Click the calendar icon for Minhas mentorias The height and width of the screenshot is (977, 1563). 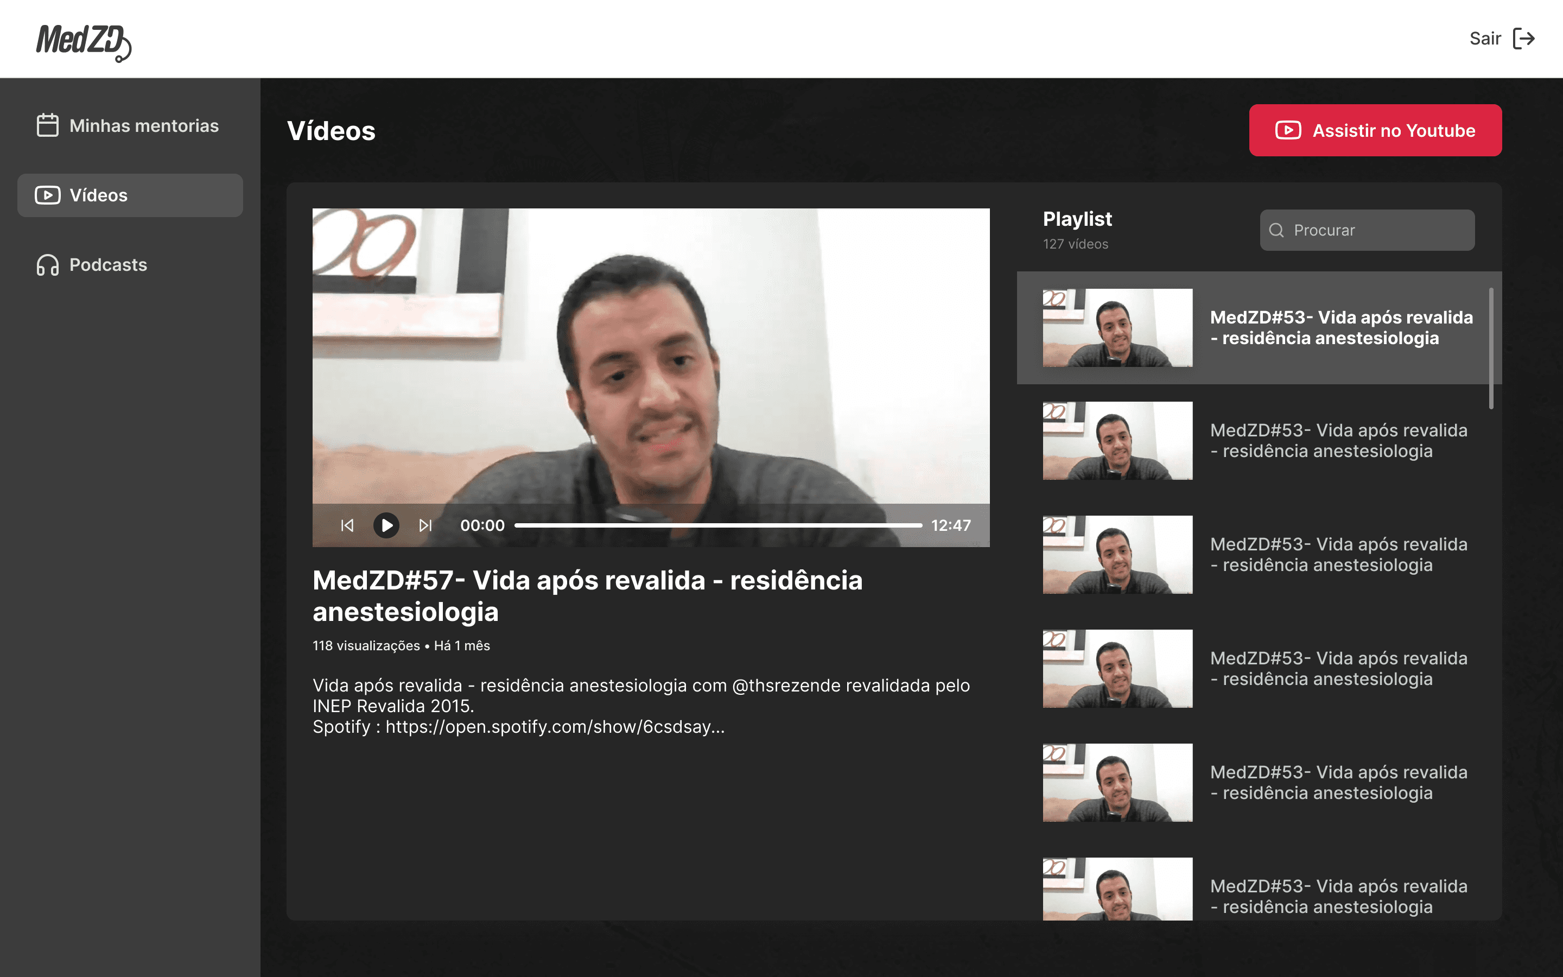tap(47, 125)
